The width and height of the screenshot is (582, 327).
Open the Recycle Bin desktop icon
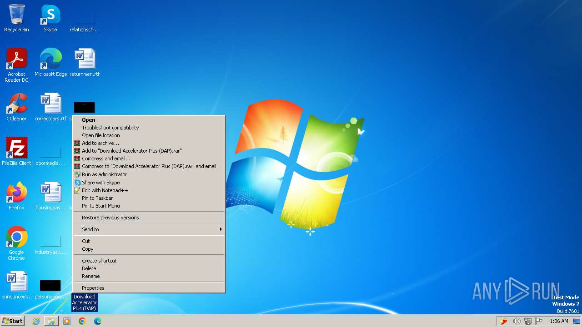pyautogui.click(x=16, y=18)
